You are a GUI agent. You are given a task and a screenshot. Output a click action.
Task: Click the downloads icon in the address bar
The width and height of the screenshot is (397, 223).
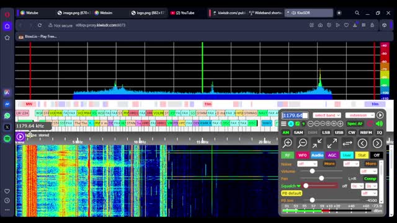355,25
